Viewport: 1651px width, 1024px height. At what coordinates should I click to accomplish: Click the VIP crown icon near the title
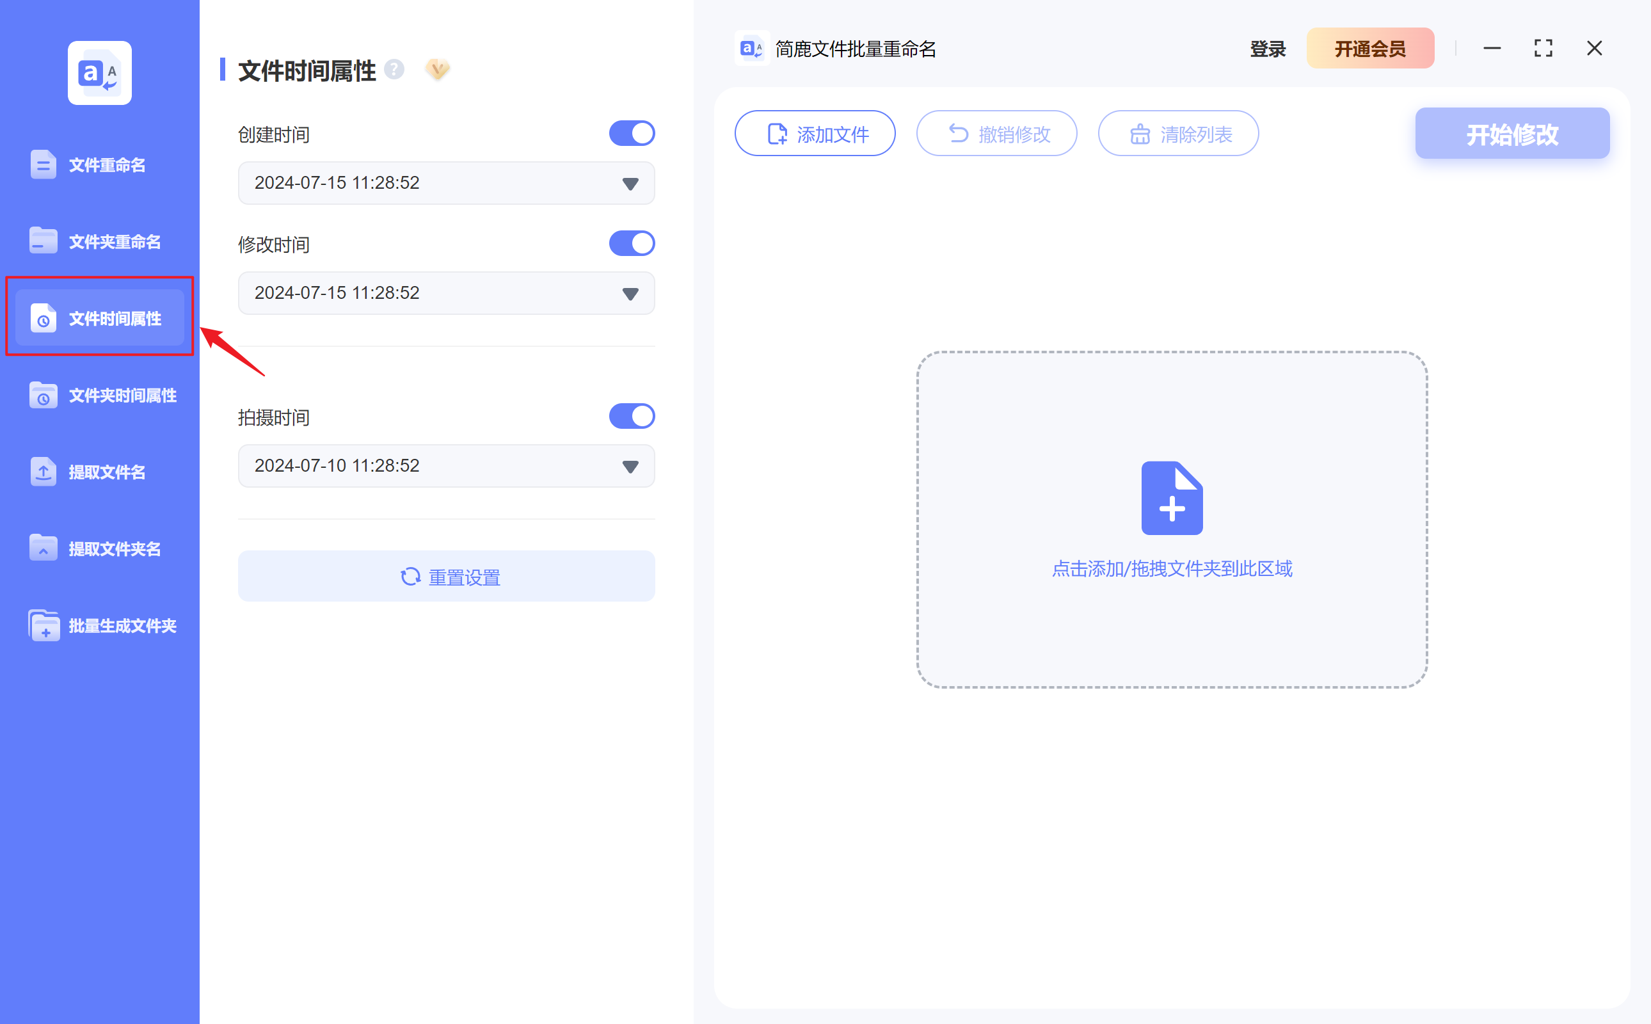437,69
